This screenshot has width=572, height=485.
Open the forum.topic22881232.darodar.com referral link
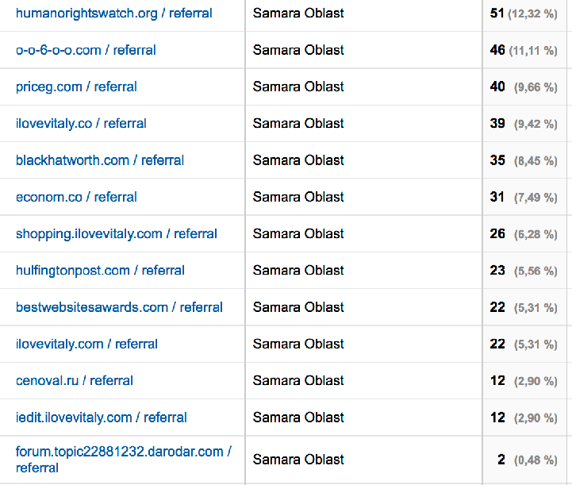pyautogui.click(x=123, y=452)
